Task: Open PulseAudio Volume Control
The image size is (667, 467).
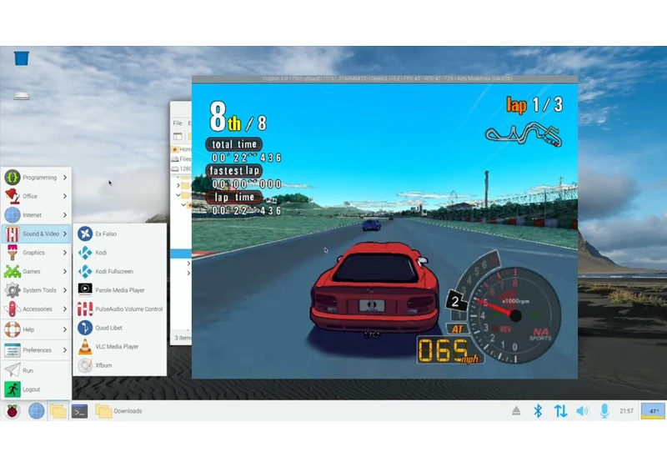Action: [119, 309]
